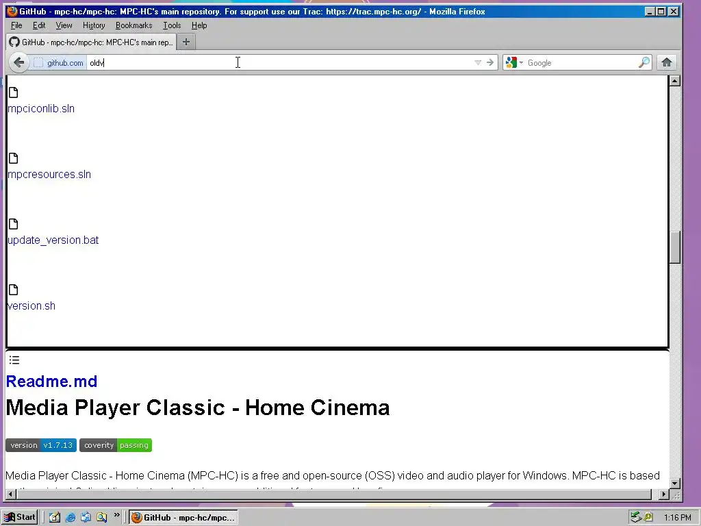Open the update_version.bat file link
This screenshot has width=701, height=526.
53,240
